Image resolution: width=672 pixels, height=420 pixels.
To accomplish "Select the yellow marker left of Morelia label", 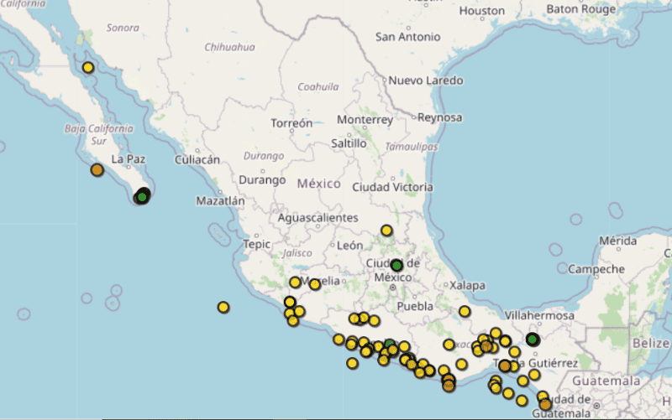I will pyautogui.click(x=296, y=283).
